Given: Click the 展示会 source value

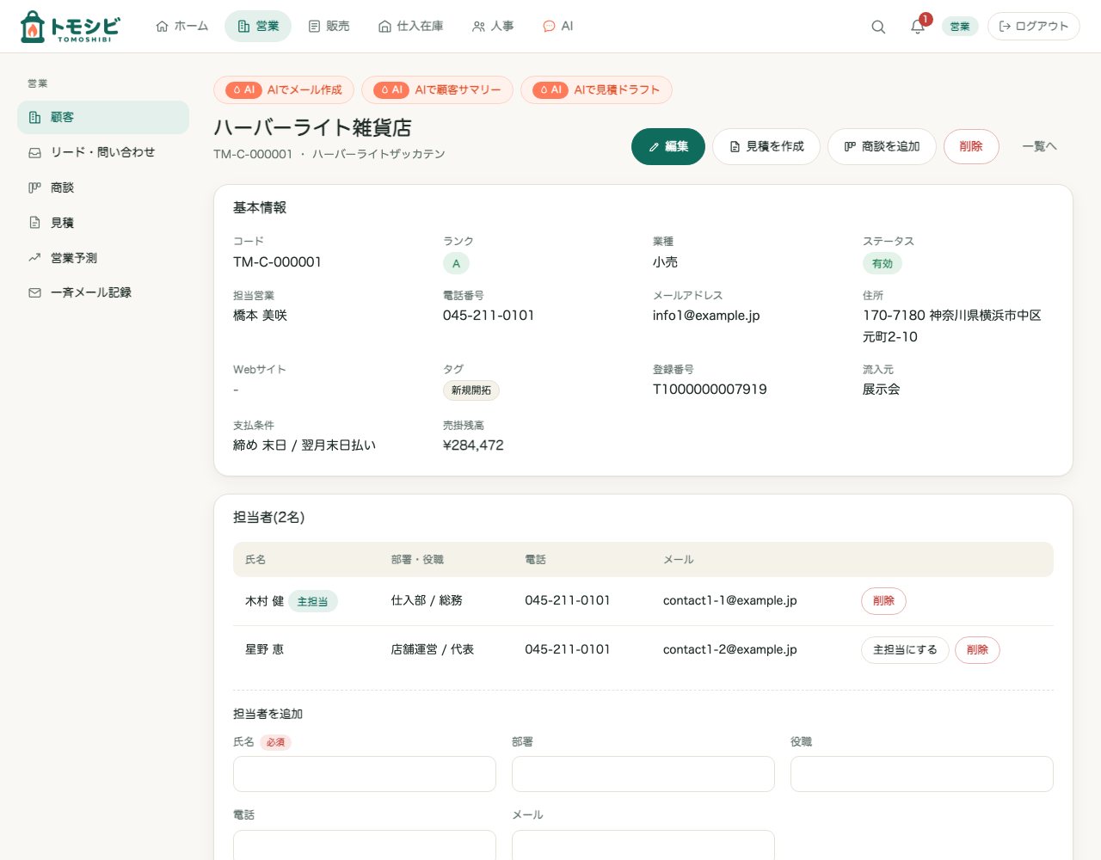Looking at the screenshot, I should [882, 390].
